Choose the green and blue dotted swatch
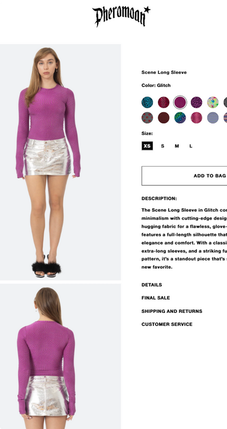This screenshot has width=227, height=429. click(180, 118)
